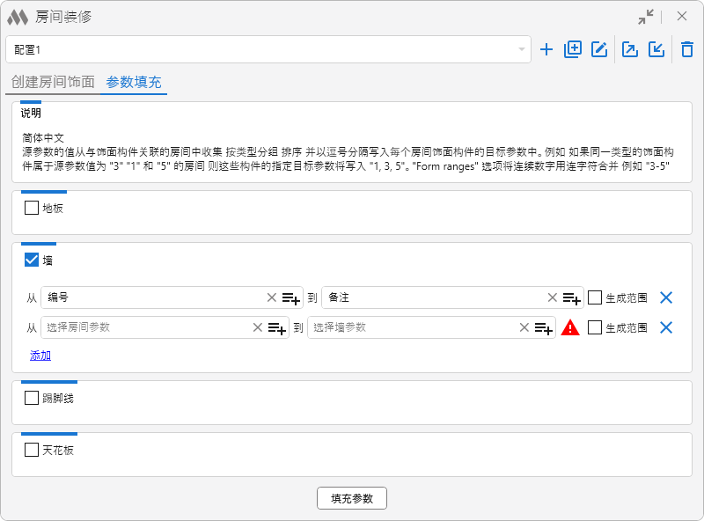Image resolution: width=704 pixels, height=521 pixels.
Task: Click the 添加 link
Action: tap(40, 356)
